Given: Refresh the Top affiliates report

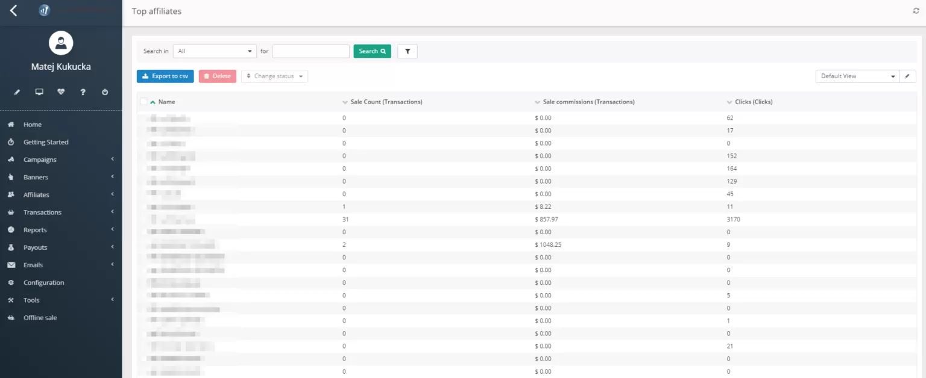Looking at the screenshot, I should click(x=916, y=10).
